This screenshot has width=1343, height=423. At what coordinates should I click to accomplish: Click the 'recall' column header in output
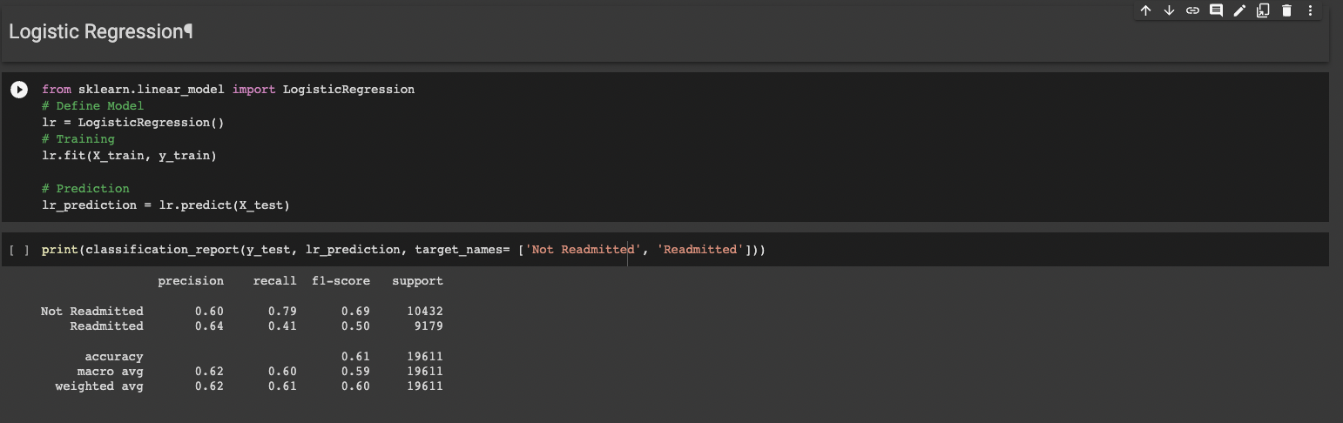[x=274, y=281]
